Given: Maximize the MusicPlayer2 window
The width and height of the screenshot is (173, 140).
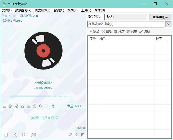Looking at the screenshot, I should 155,4.
